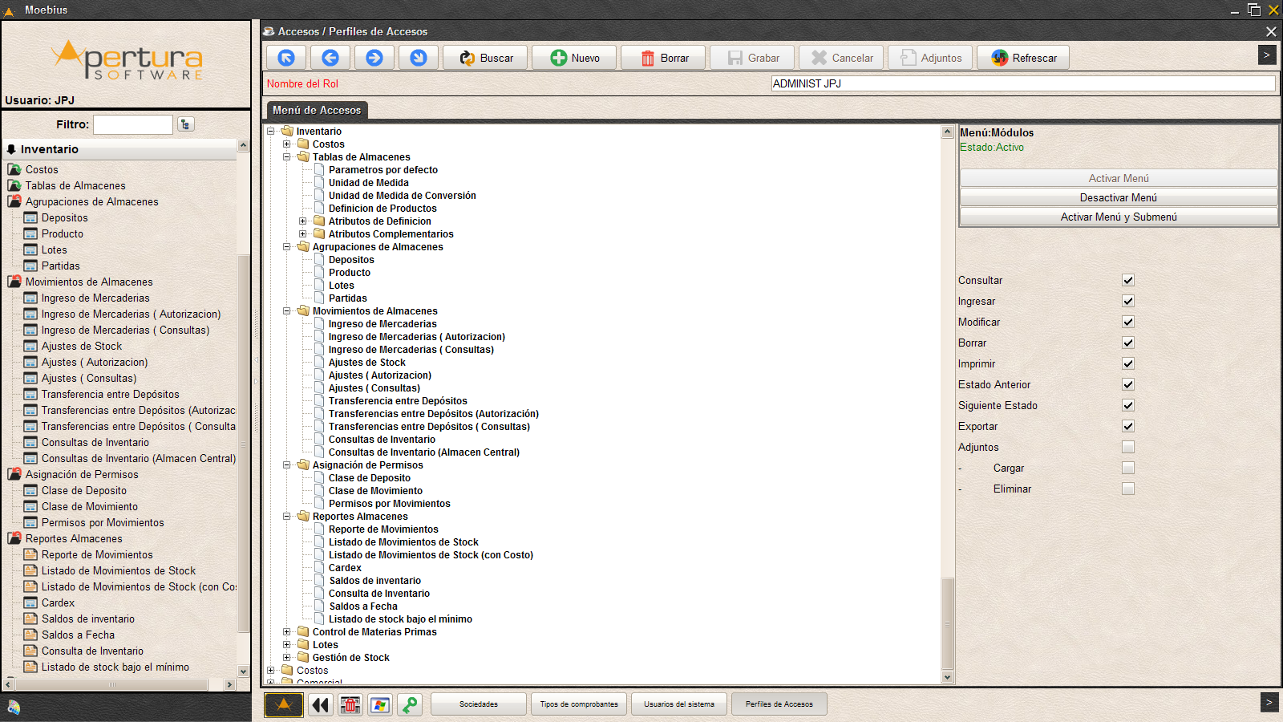Collapse the Movimientos de Almacenes tree node
Viewport: 1283px width, 722px height.
[x=287, y=311]
